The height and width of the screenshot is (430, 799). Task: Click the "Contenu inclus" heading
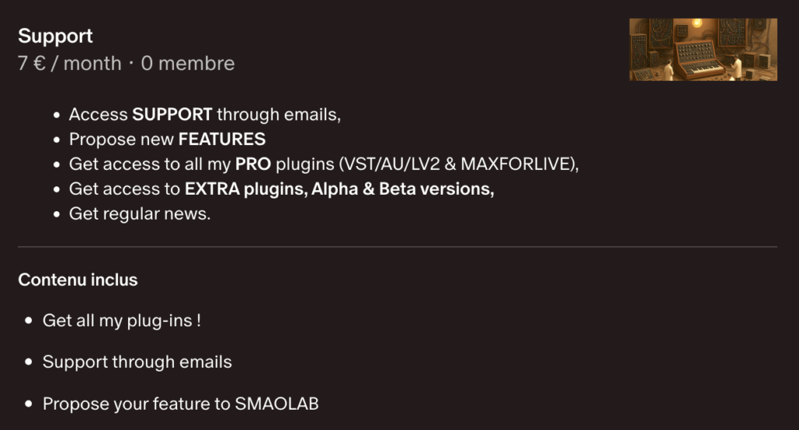pyautogui.click(x=78, y=280)
